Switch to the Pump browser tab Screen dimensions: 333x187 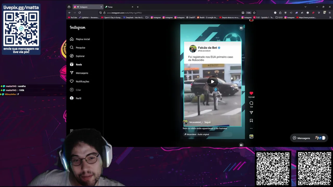[119, 7]
